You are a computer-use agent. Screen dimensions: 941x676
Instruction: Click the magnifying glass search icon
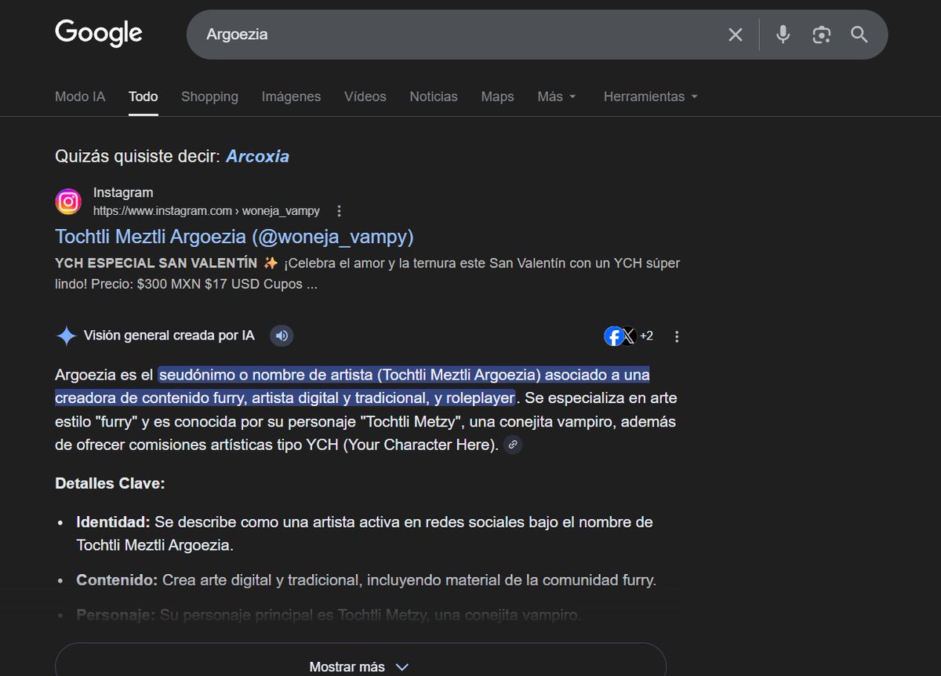(859, 35)
